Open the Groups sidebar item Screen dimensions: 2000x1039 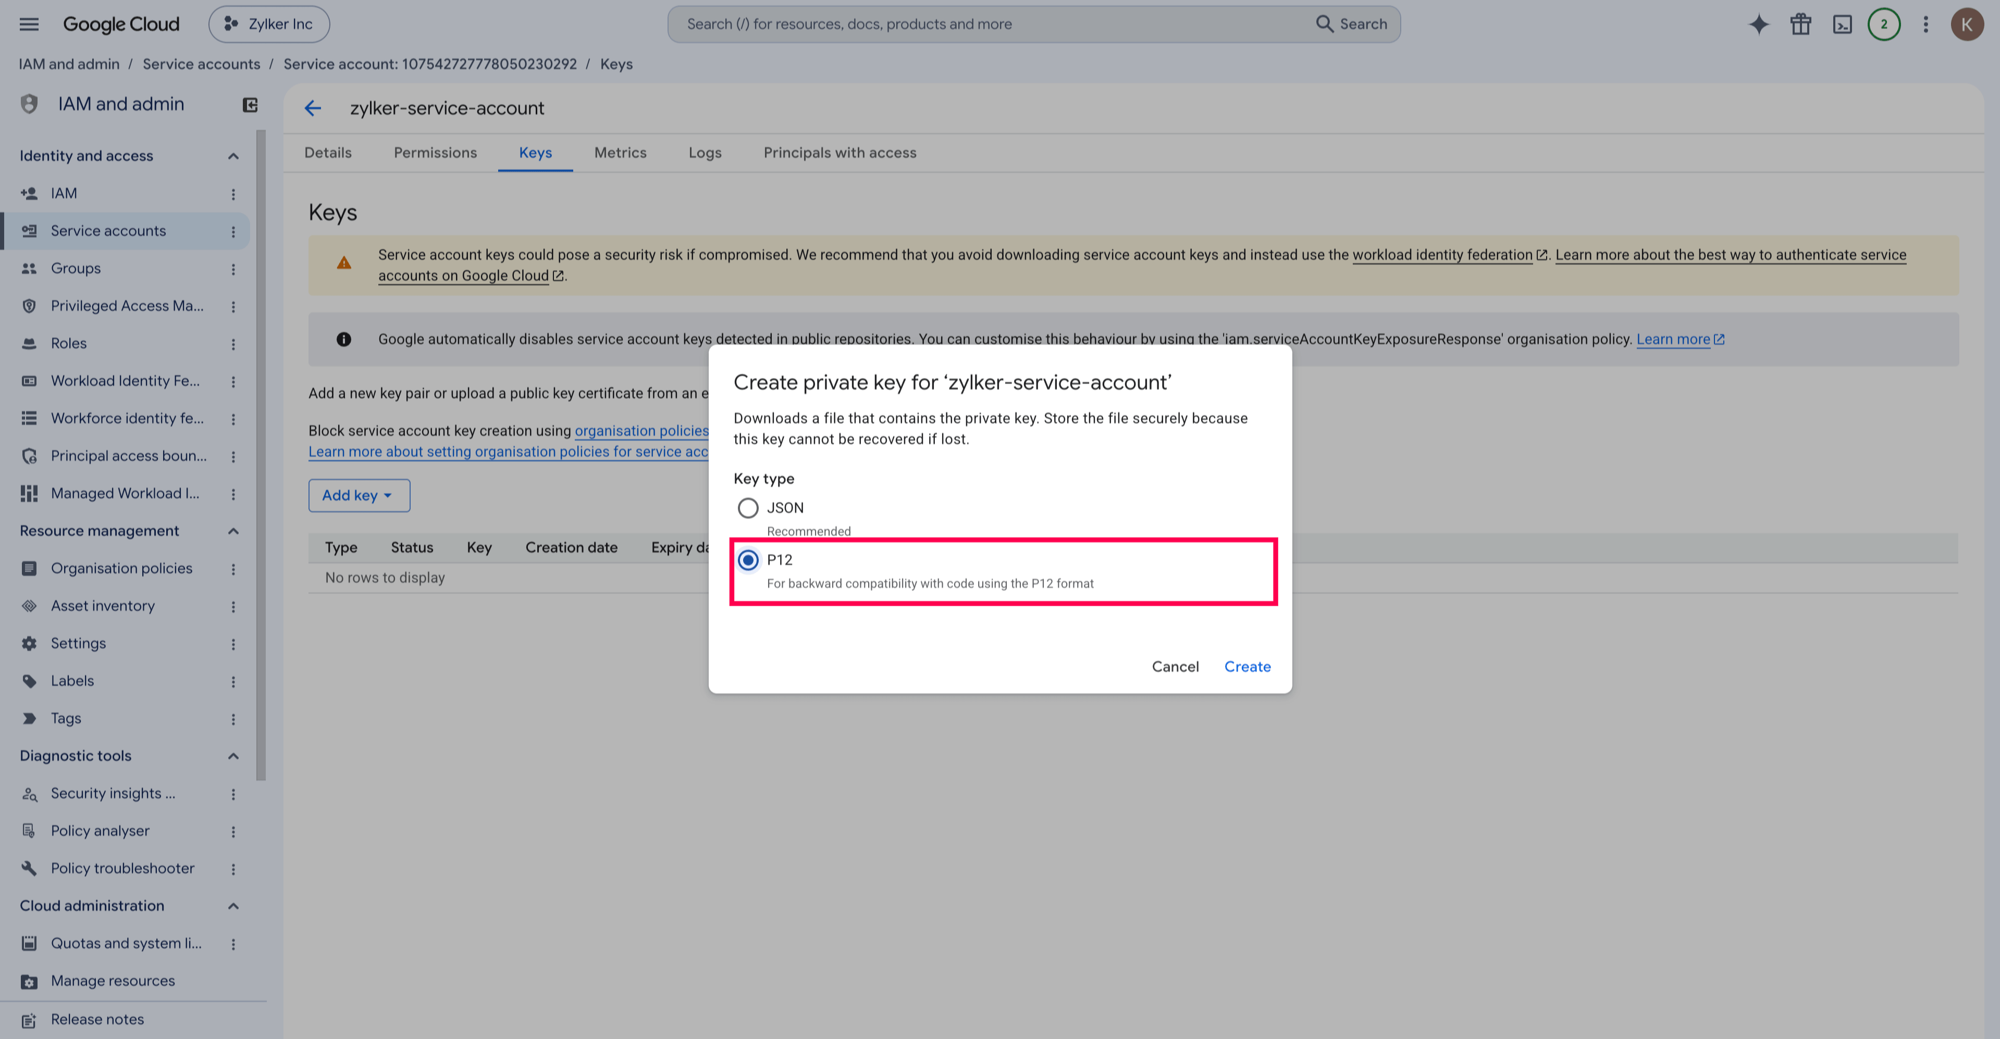point(76,269)
